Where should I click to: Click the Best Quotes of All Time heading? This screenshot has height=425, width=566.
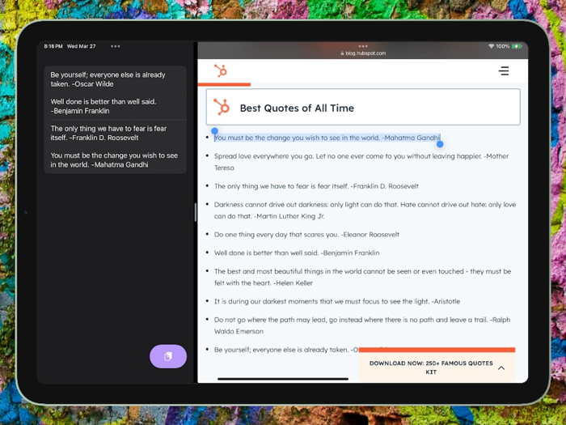coord(297,108)
